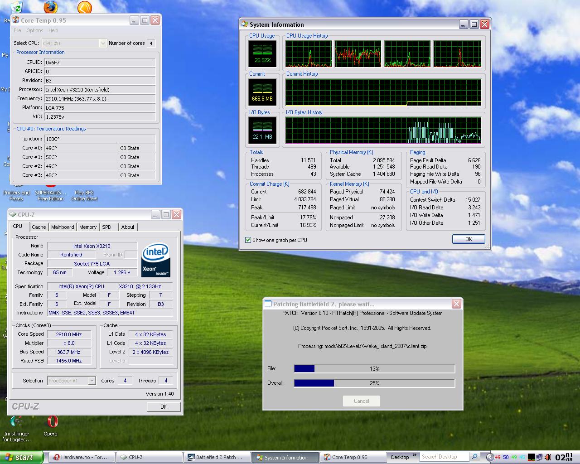Open the orange circle desktop icon next to Firefox
Screen dimensions: 580x464
84,7
